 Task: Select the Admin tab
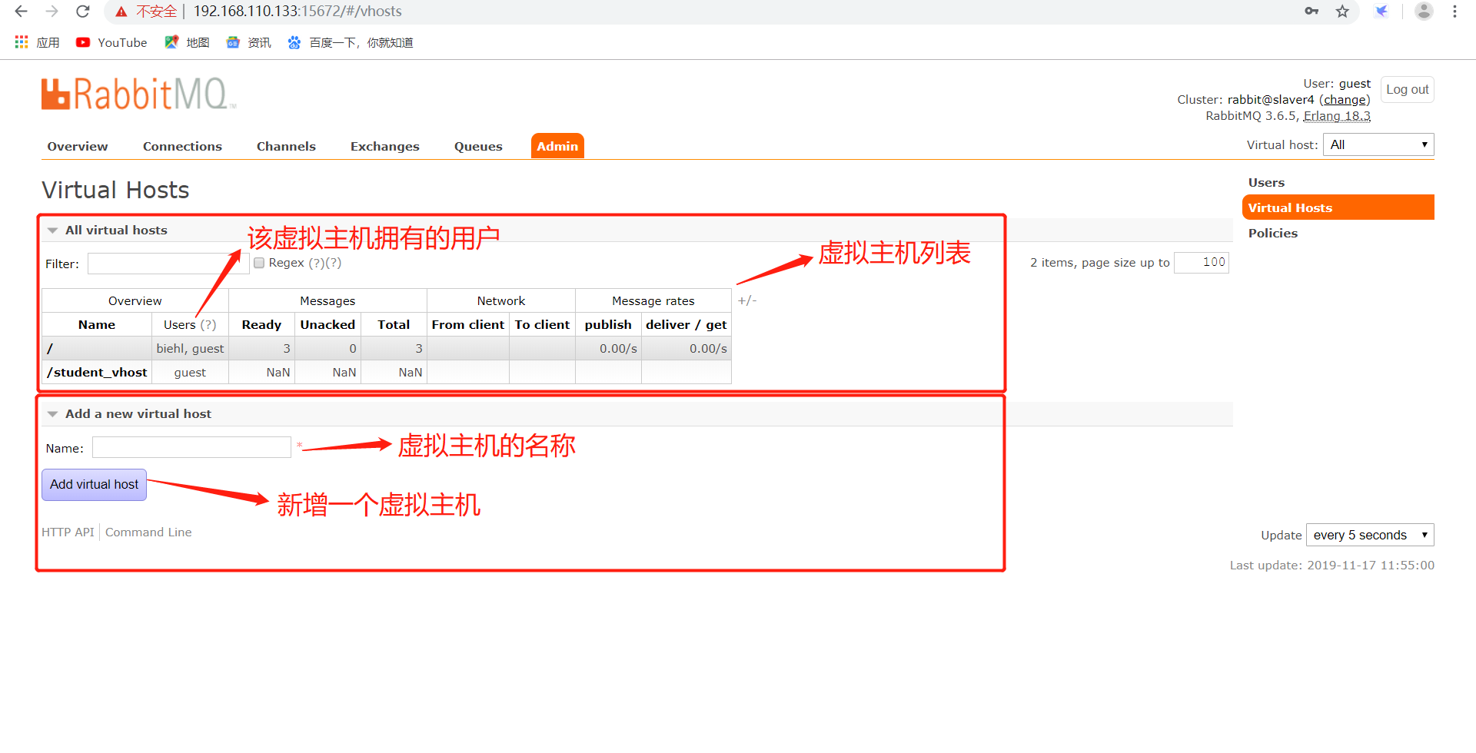click(557, 146)
